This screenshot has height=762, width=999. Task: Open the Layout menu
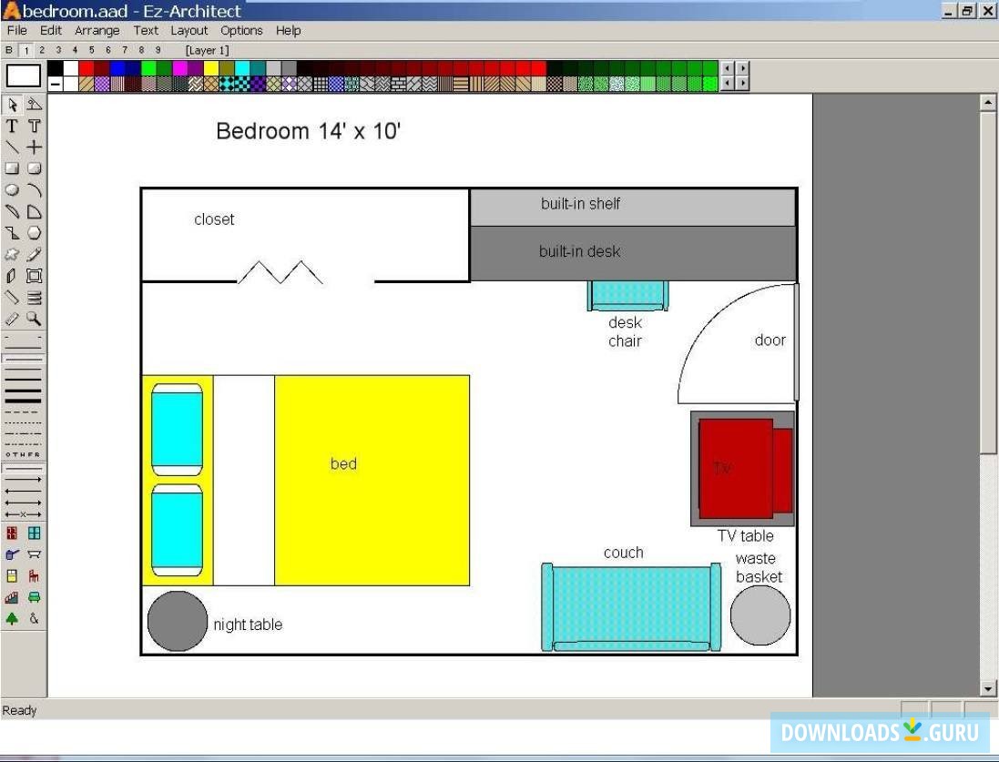(189, 31)
